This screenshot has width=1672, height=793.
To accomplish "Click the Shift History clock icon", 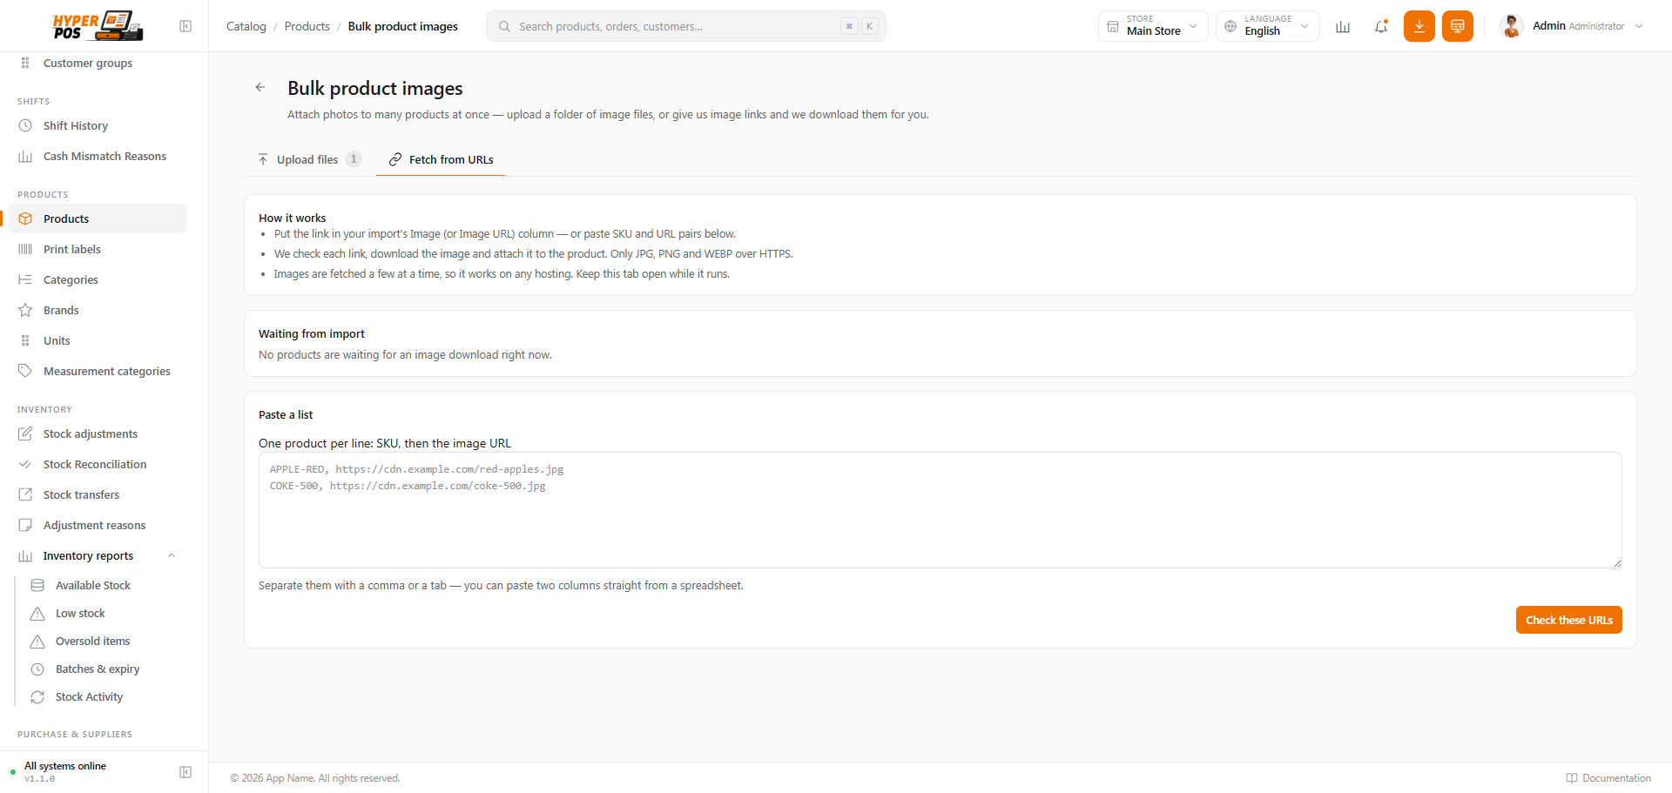I will [25, 125].
